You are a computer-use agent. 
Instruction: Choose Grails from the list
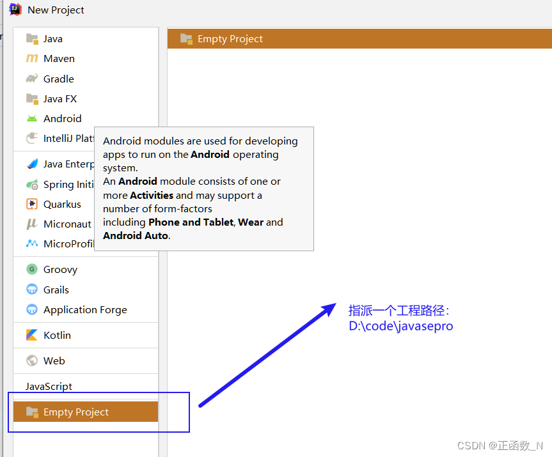pyautogui.click(x=86, y=290)
